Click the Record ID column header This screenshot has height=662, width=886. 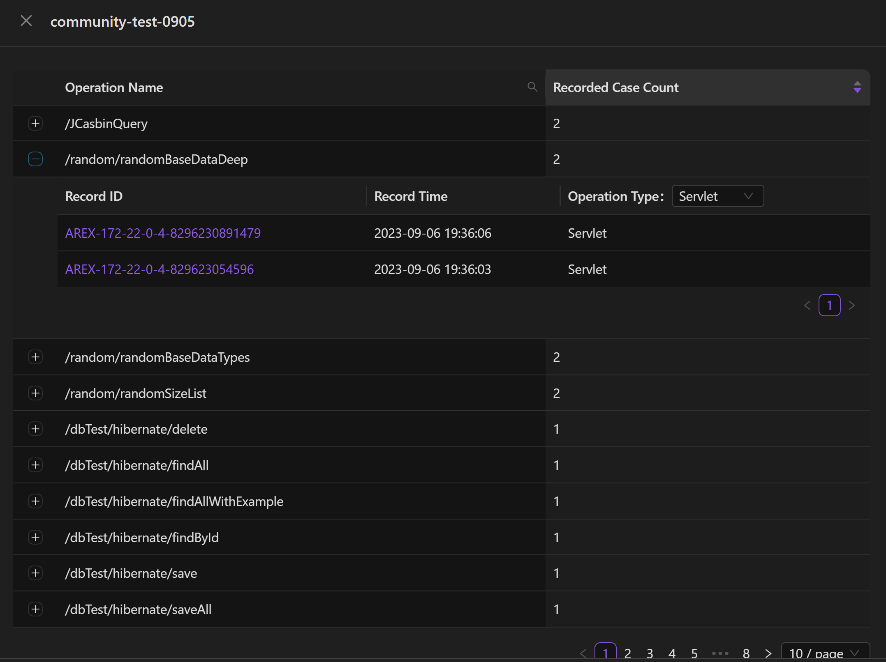click(94, 196)
